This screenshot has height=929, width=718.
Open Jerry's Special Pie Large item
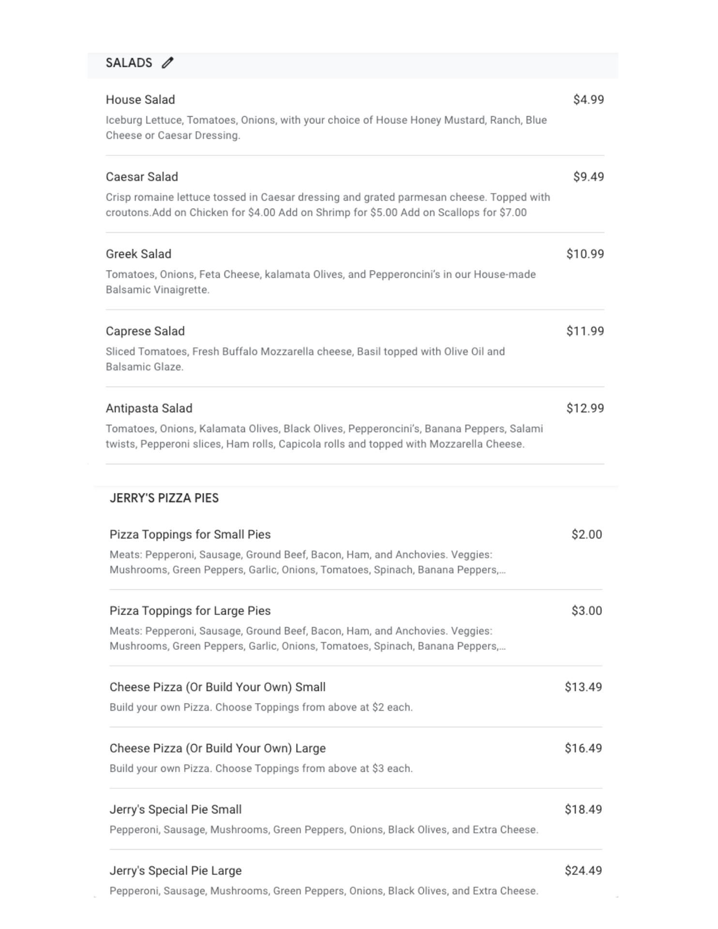(x=175, y=871)
